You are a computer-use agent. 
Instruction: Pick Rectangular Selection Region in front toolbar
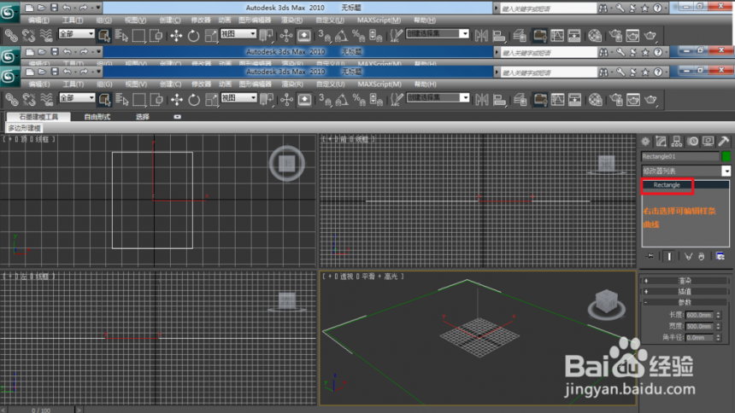[x=139, y=100]
